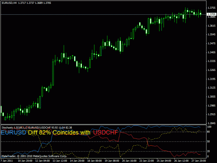Image resolution: width=217 pixels, height=163 pixels.
Task: Click the '20 Jan 16:00' time axis label
Action: 129,161
